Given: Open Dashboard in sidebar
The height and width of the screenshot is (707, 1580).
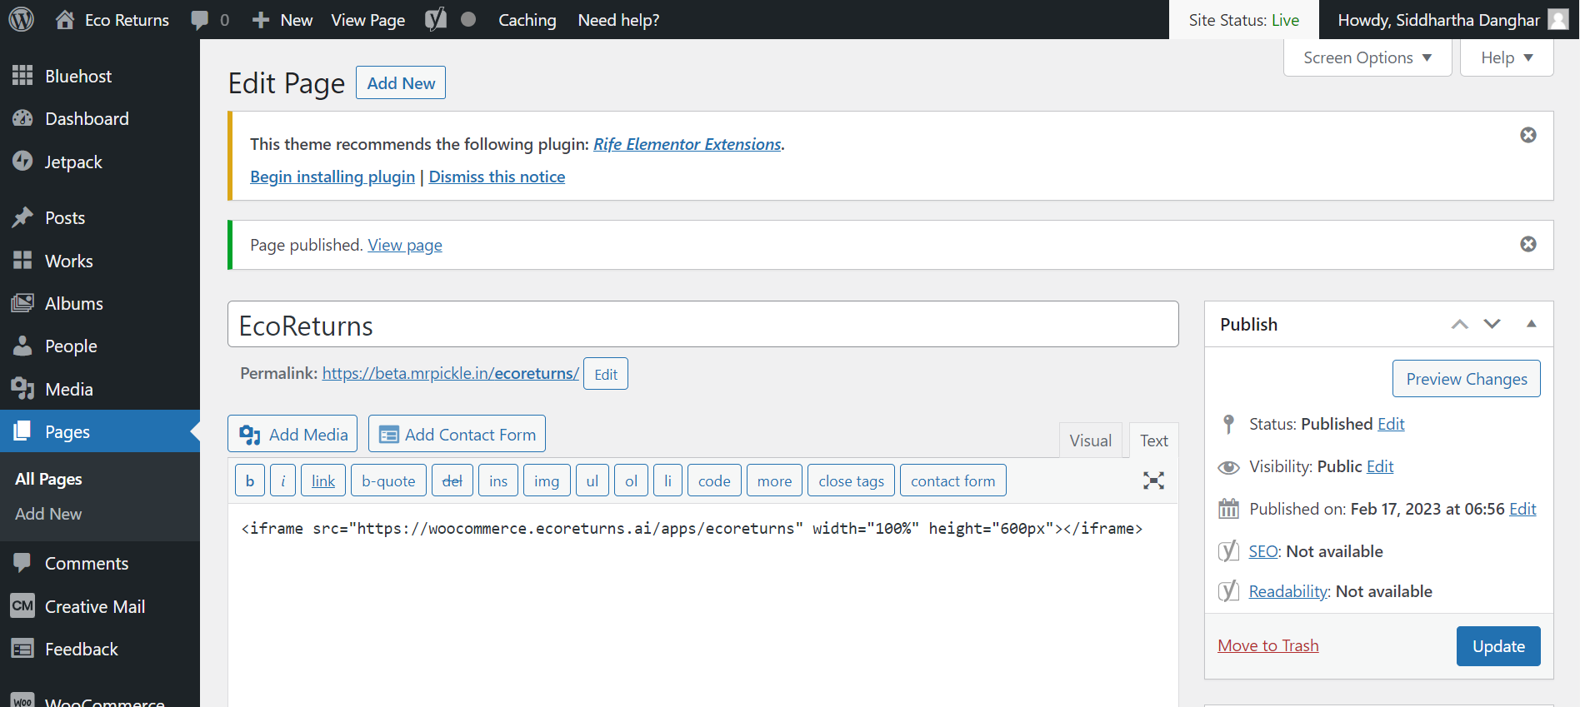Looking at the screenshot, I should click(x=100, y=118).
